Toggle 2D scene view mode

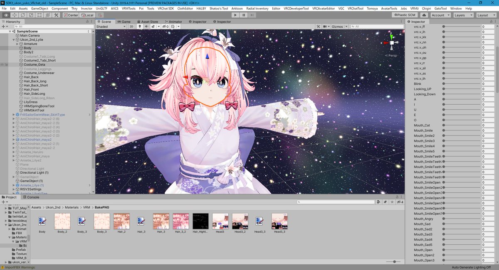[x=131, y=27]
